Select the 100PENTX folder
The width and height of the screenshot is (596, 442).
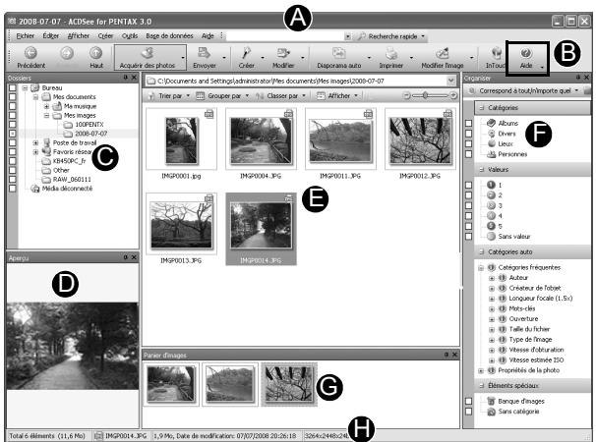84,124
